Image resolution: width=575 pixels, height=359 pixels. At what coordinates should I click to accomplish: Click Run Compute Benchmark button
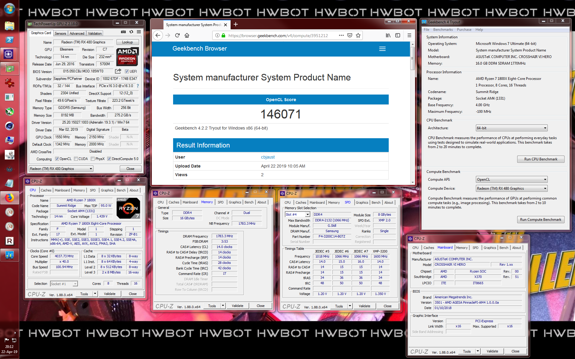pos(541,220)
